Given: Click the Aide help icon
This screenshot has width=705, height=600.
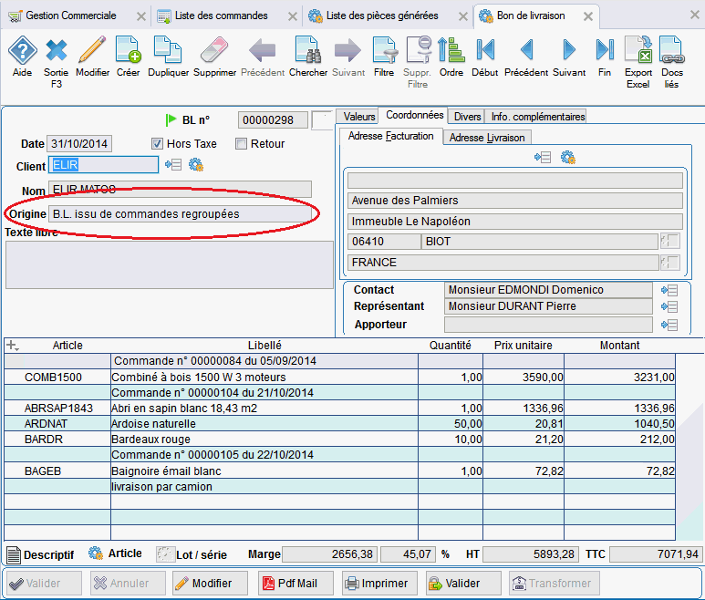Looking at the screenshot, I should coord(22,51).
